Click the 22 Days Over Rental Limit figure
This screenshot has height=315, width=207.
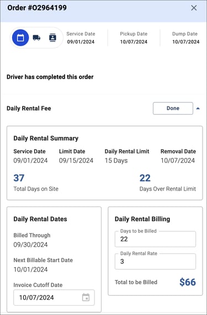[x=145, y=178]
